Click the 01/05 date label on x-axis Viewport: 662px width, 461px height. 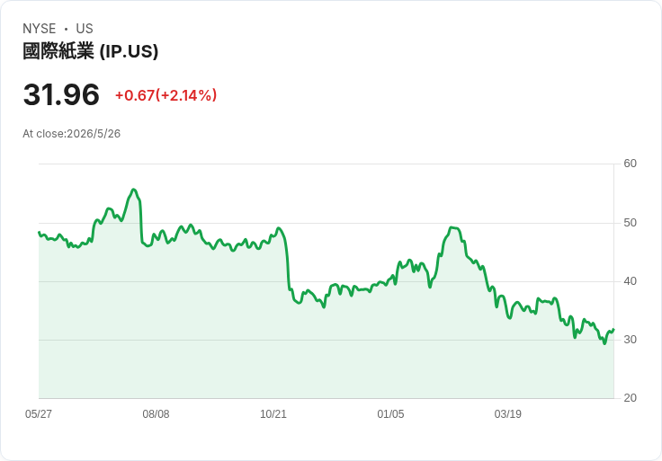pos(390,413)
